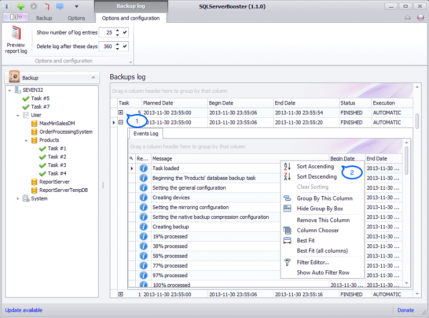
Task: Click the Filter Editor funnel icon
Action: tap(287, 262)
